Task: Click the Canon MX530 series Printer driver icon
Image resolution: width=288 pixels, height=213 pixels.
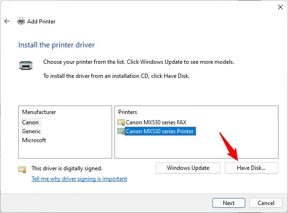Action: [121, 131]
